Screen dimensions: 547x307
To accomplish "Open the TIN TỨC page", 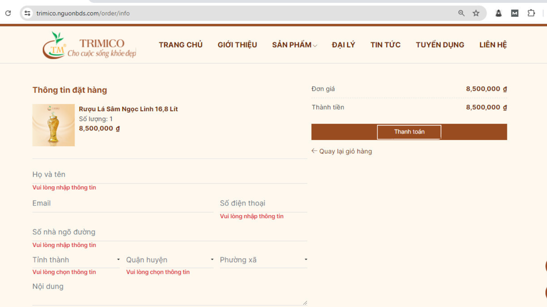I will [385, 45].
